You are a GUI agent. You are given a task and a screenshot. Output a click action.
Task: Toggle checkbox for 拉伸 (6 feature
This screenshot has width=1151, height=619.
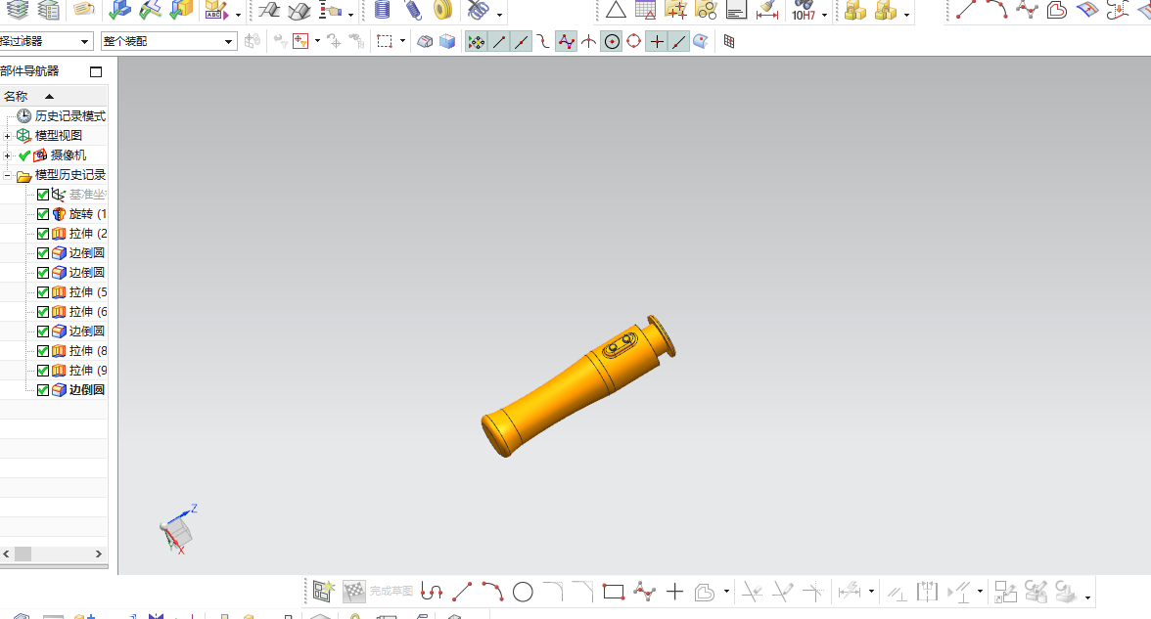pos(43,313)
